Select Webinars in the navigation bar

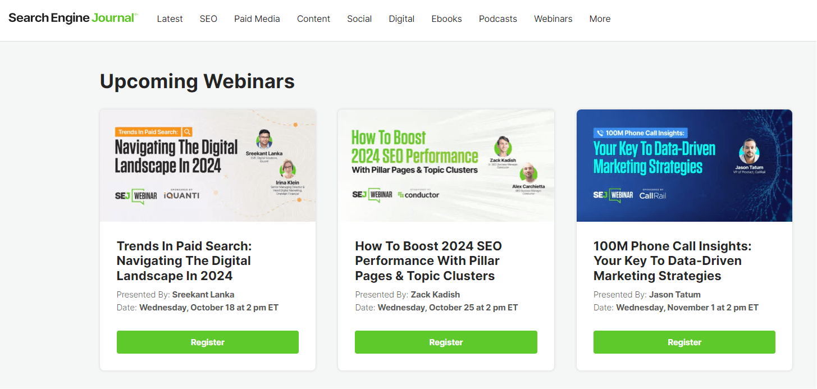click(x=553, y=19)
